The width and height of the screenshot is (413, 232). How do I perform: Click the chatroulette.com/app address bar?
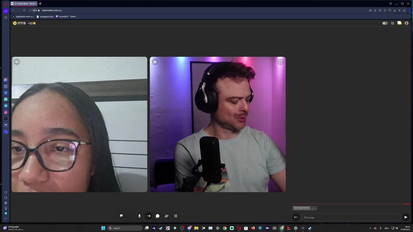(52, 10)
